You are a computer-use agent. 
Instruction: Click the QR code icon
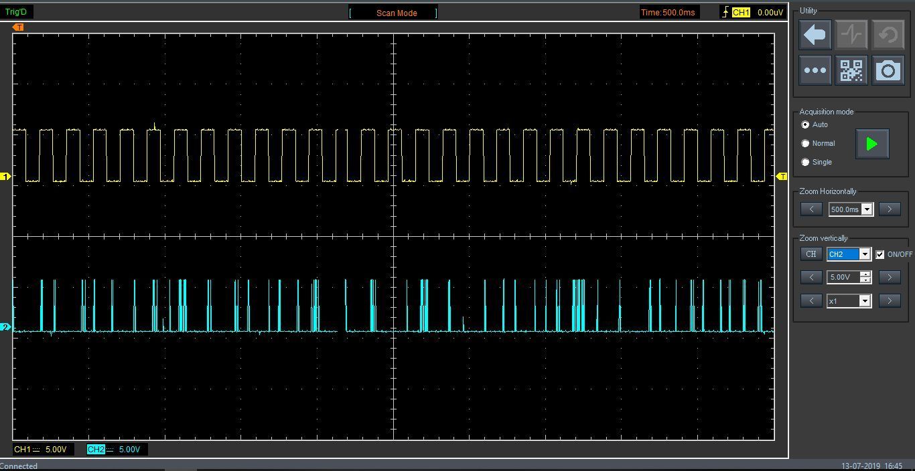tap(851, 70)
